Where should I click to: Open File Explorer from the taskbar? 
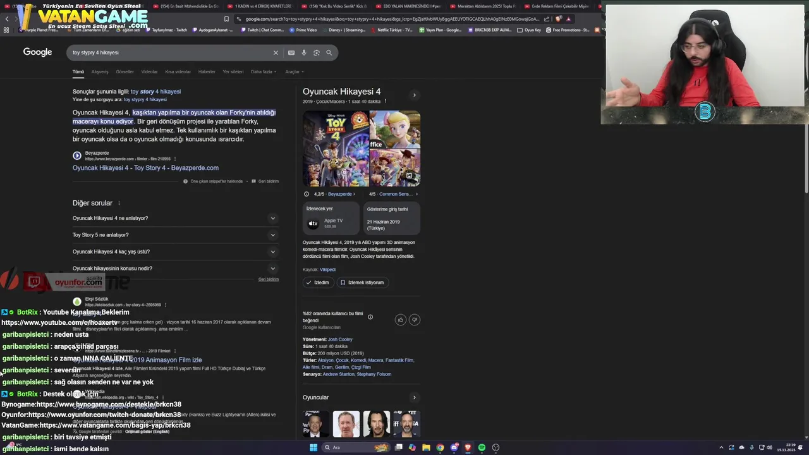coord(426,447)
